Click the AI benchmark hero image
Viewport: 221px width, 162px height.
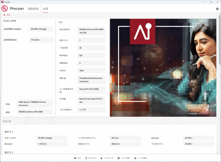(x=163, y=67)
